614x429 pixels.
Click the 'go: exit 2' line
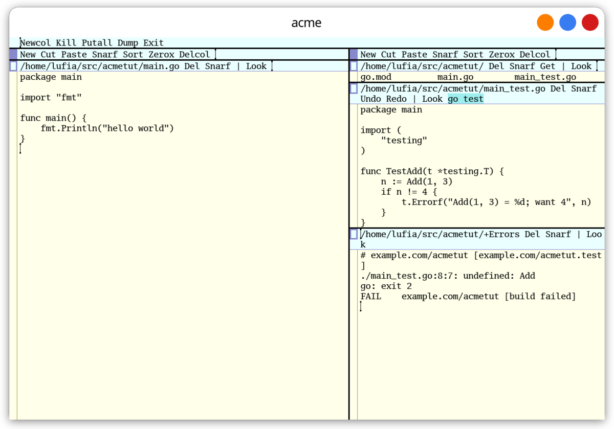(x=386, y=286)
